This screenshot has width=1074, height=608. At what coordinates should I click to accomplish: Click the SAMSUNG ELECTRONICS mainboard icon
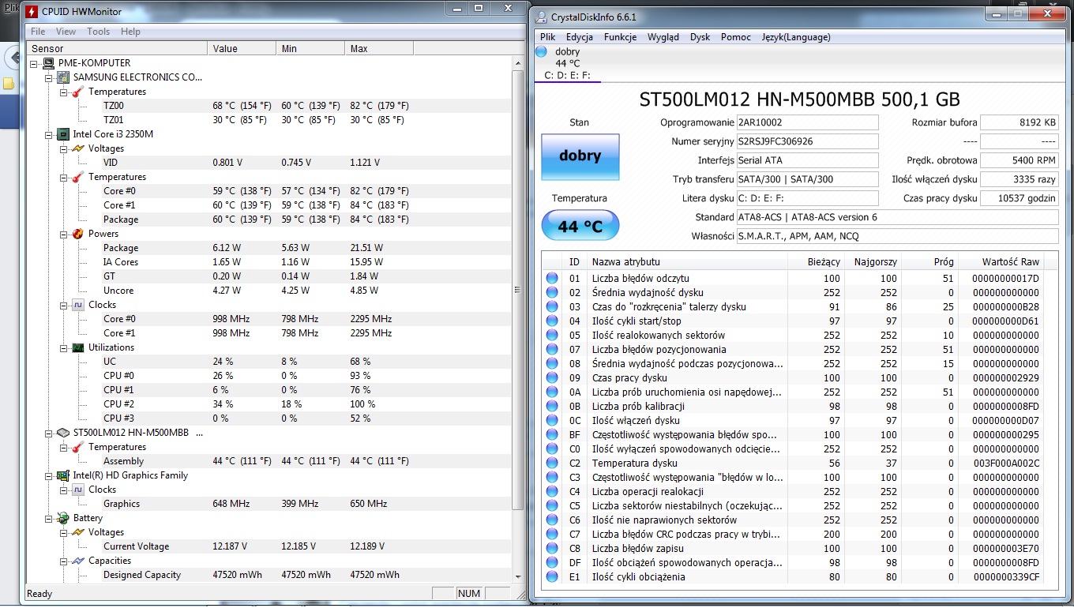(63, 77)
